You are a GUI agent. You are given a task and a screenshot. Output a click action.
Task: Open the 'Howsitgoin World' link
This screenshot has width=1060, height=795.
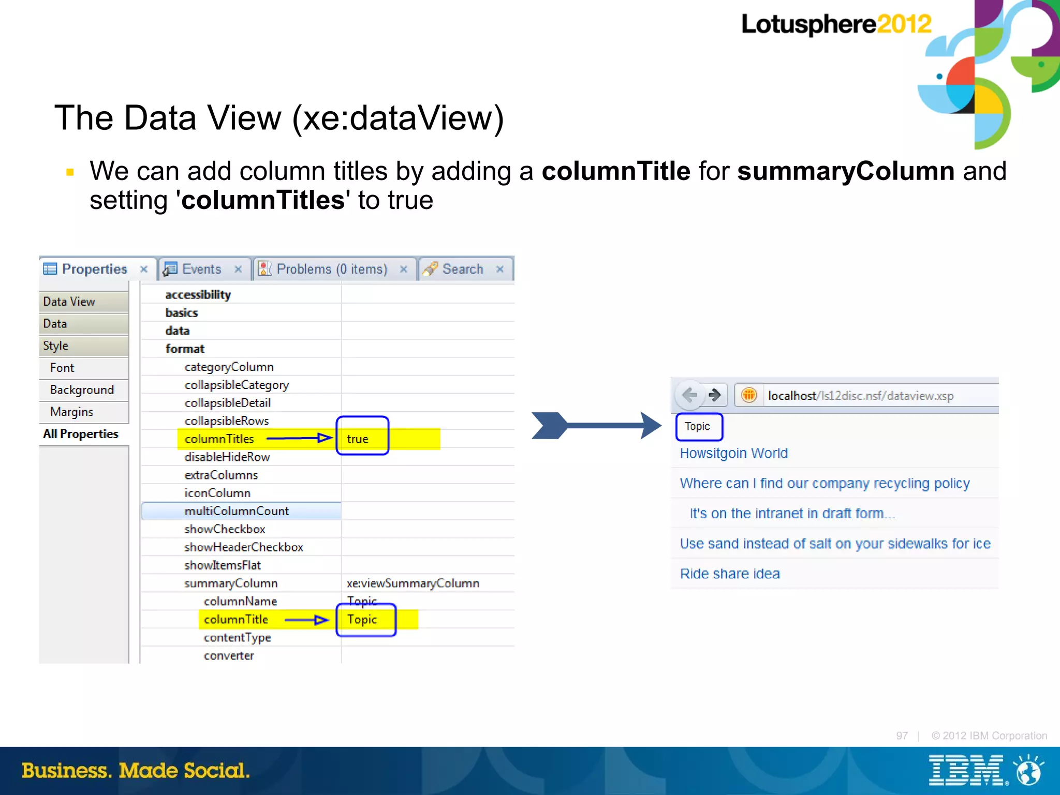point(734,454)
